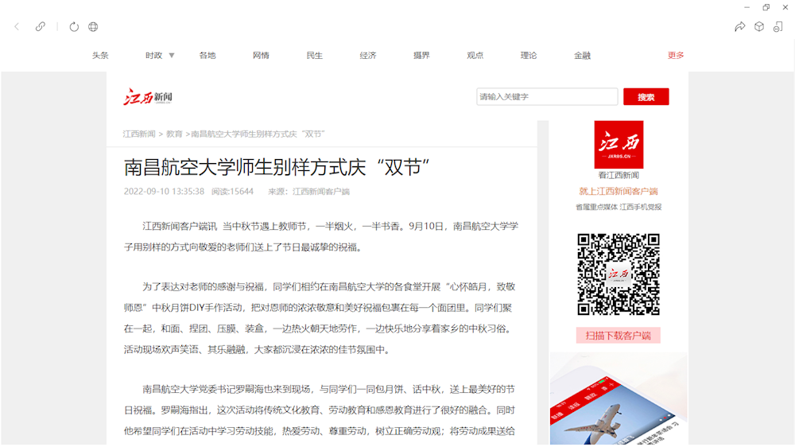Click the 教育 breadcrumb link
Viewport: 795px width, 447px height.
point(174,134)
